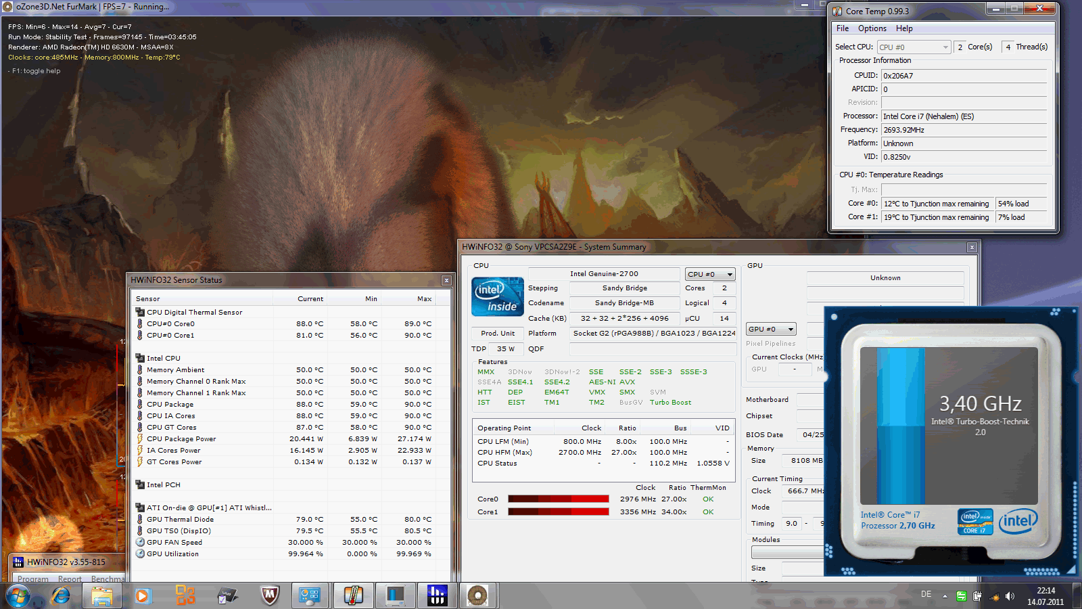Image resolution: width=1082 pixels, height=609 pixels.
Task: Click the lightning icon beside GT Cores Power
Action: pos(140,462)
